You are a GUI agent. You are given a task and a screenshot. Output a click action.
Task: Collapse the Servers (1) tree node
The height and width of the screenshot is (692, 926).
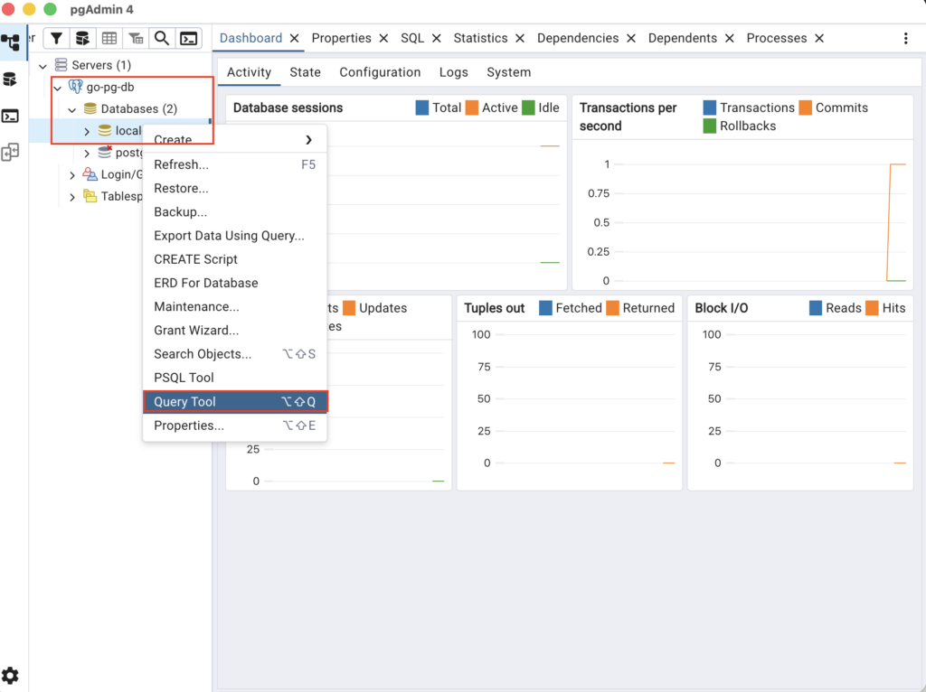(43, 66)
